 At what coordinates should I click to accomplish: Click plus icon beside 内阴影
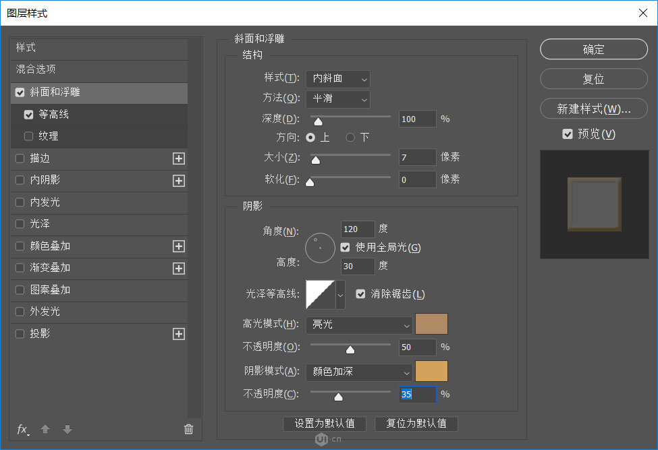tap(179, 181)
